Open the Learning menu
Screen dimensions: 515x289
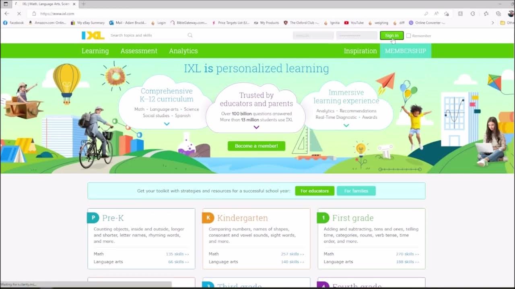click(x=95, y=51)
